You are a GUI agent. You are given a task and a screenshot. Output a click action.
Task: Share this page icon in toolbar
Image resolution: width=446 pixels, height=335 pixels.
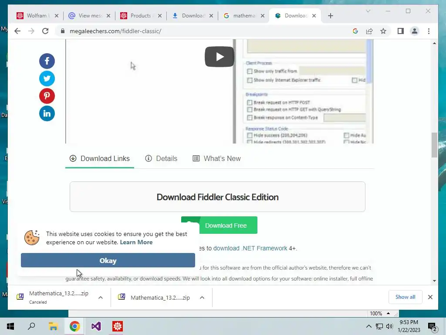[x=369, y=31]
